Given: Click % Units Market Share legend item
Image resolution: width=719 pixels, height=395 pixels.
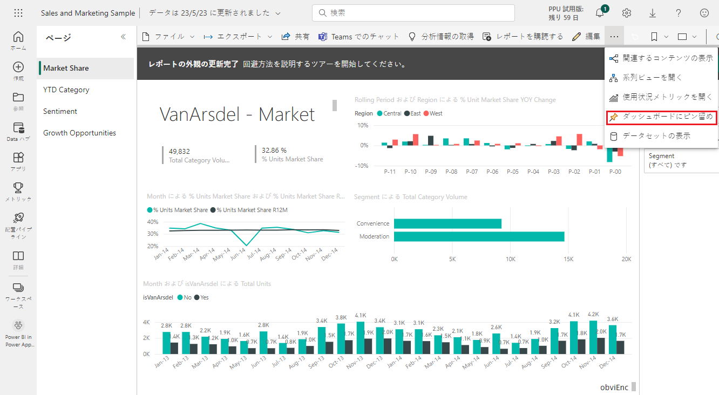Looking at the screenshot, I should (178, 210).
